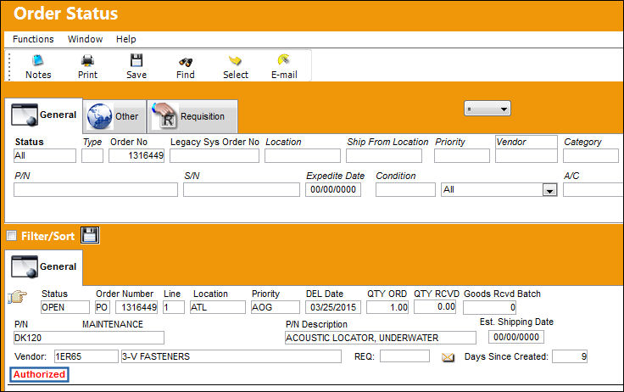
Task: Click the Type search field
Action: click(x=92, y=156)
